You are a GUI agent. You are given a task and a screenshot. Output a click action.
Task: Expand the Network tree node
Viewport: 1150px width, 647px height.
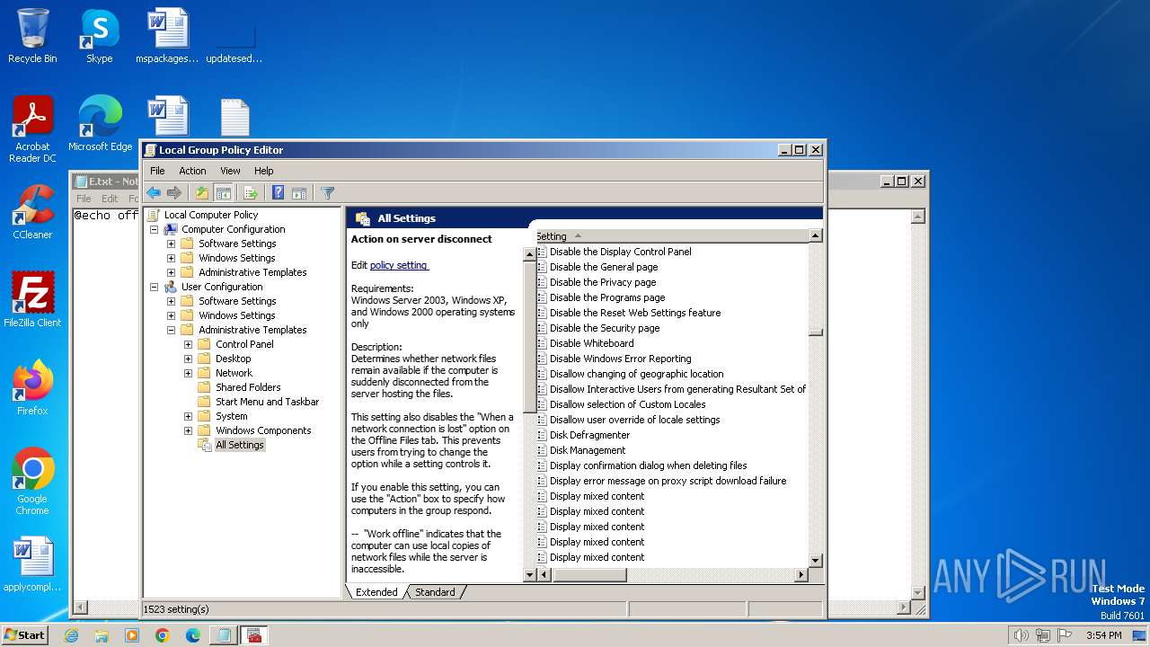(188, 373)
